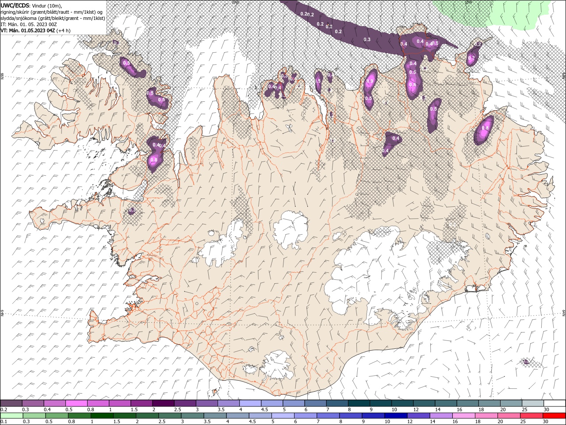The width and height of the screenshot is (566, 425).
Task: Click the 'slydda/snjókoma' legend description line
Action: point(53,18)
